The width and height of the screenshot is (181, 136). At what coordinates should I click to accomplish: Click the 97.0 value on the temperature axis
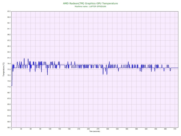9,11
